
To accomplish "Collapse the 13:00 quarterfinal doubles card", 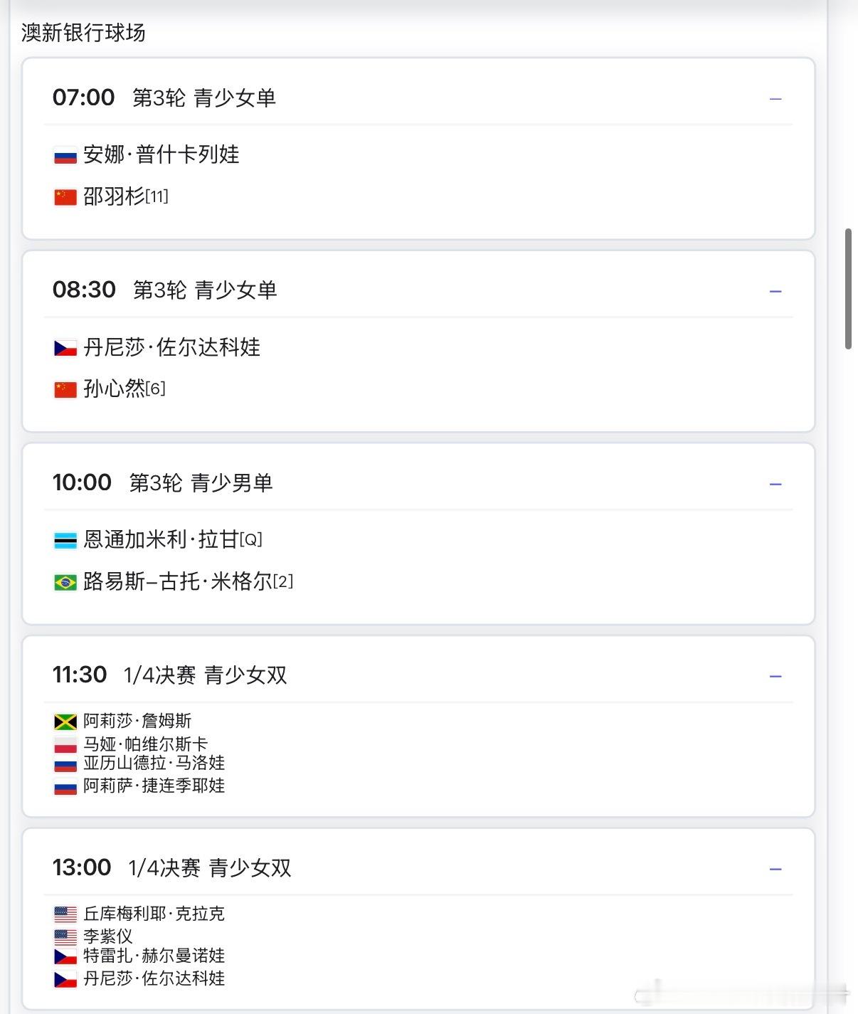I will pyautogui.click(x=775, y=870).
